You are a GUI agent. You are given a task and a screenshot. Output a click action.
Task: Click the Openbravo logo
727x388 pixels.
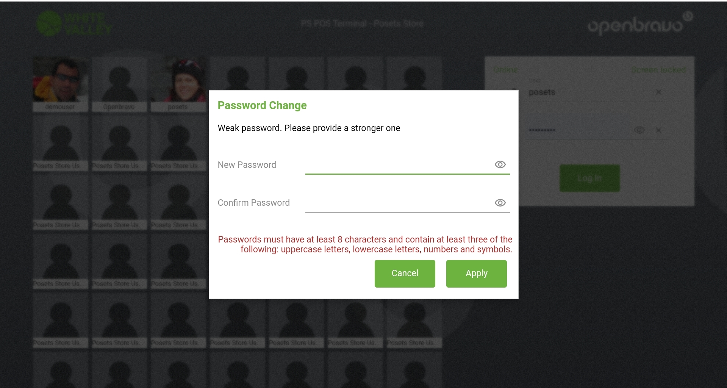(x=639, y=24)
